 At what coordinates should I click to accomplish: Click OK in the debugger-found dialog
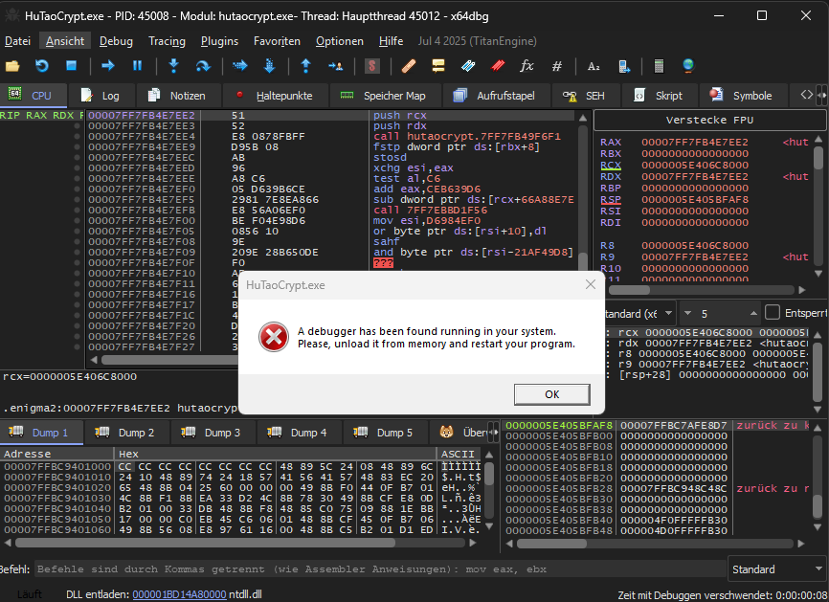(x=551, y=394)
